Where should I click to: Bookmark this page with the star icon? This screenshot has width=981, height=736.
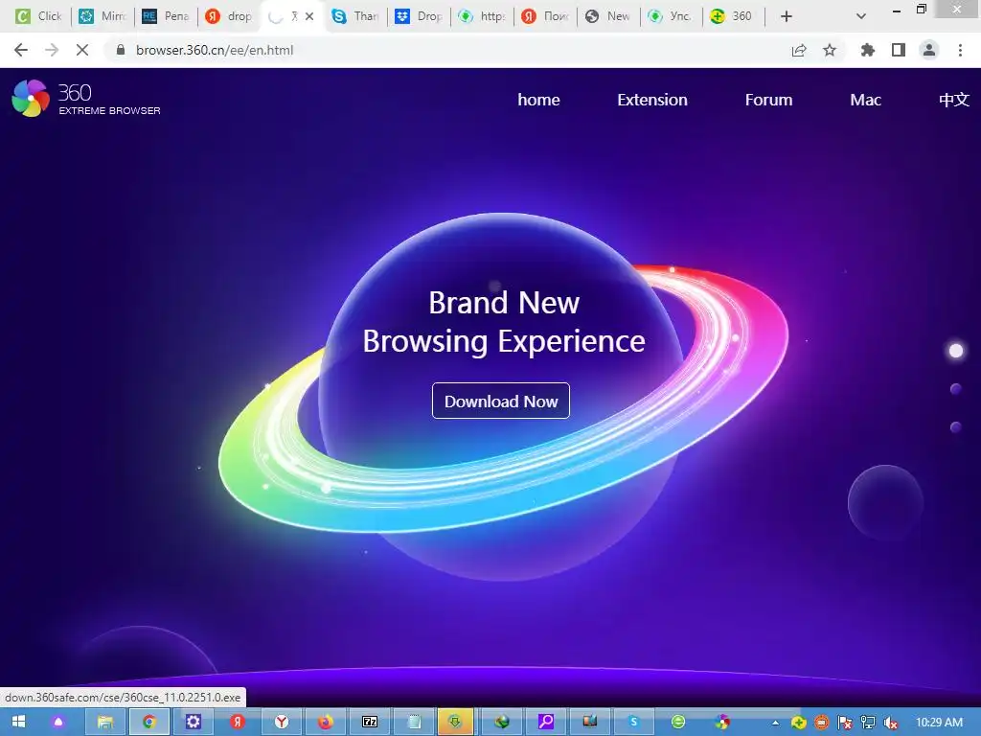click(830, 50)
